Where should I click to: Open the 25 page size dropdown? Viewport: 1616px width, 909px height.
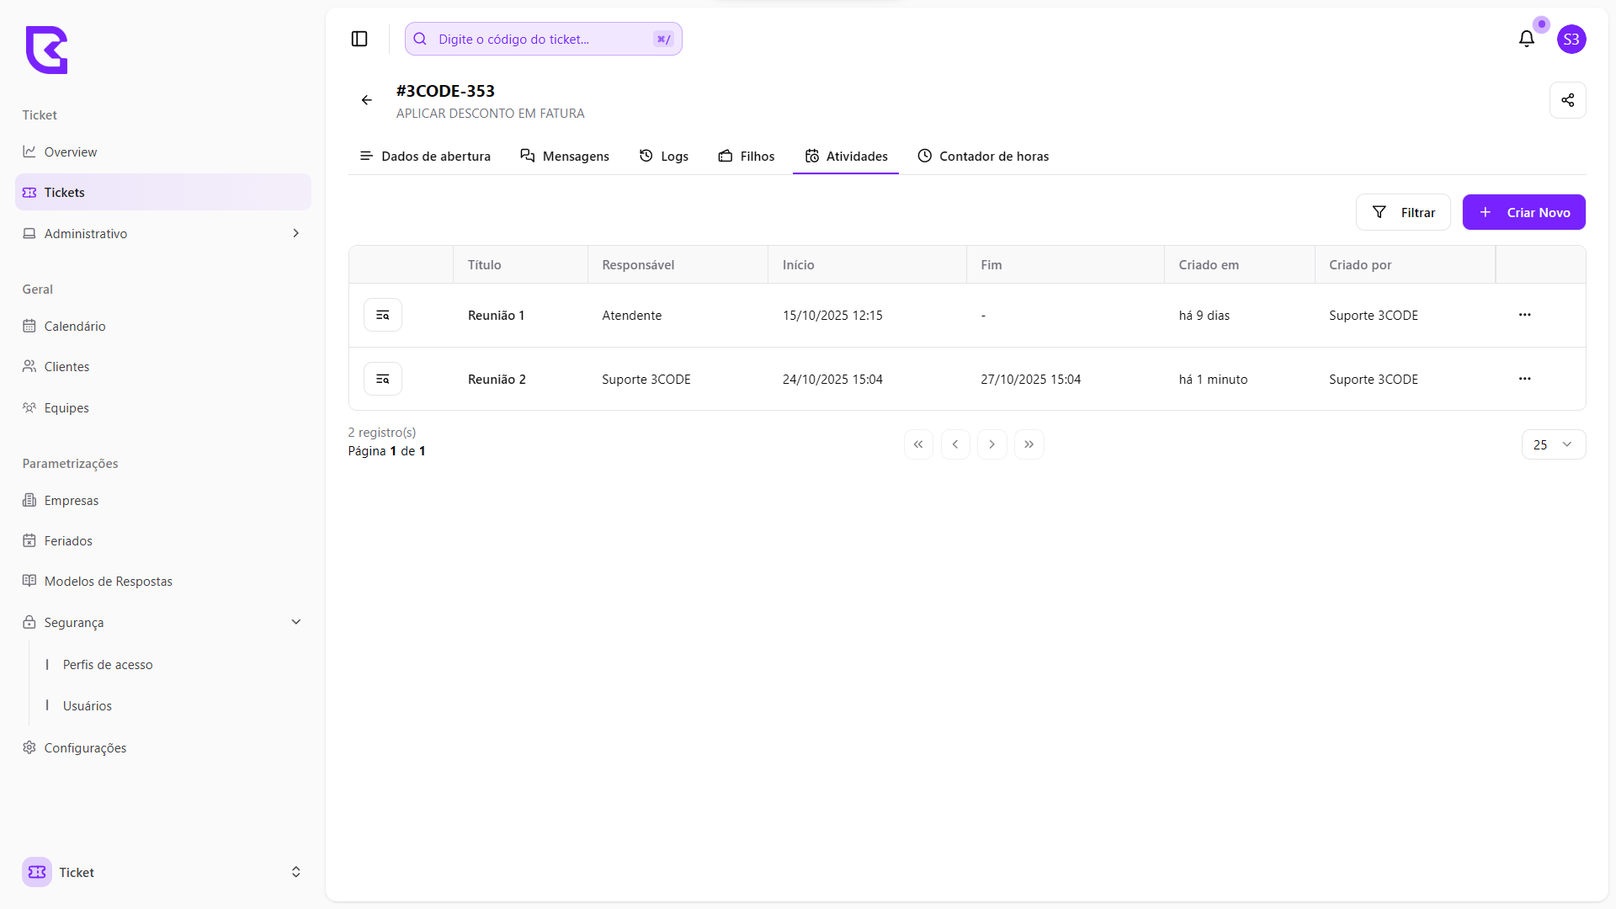click(1553, 444)
